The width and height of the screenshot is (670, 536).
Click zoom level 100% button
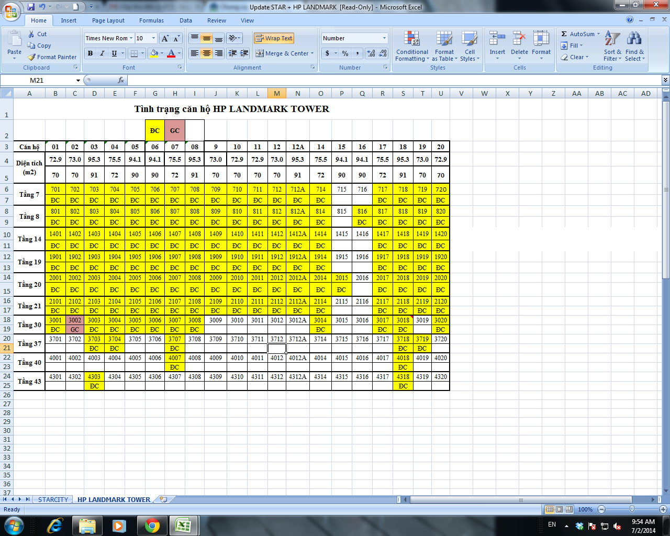pyautogui.click(x=585, y=509)
